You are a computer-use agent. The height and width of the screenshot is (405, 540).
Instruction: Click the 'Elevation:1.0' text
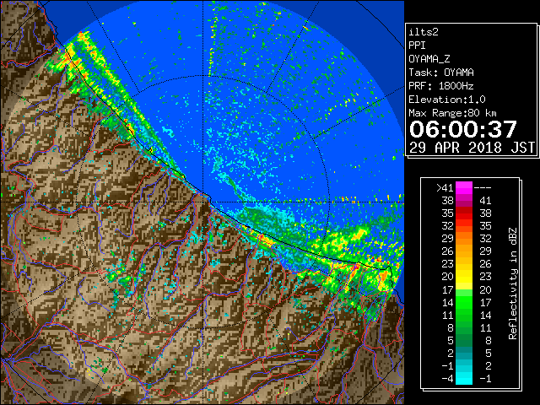pos(447,100)
